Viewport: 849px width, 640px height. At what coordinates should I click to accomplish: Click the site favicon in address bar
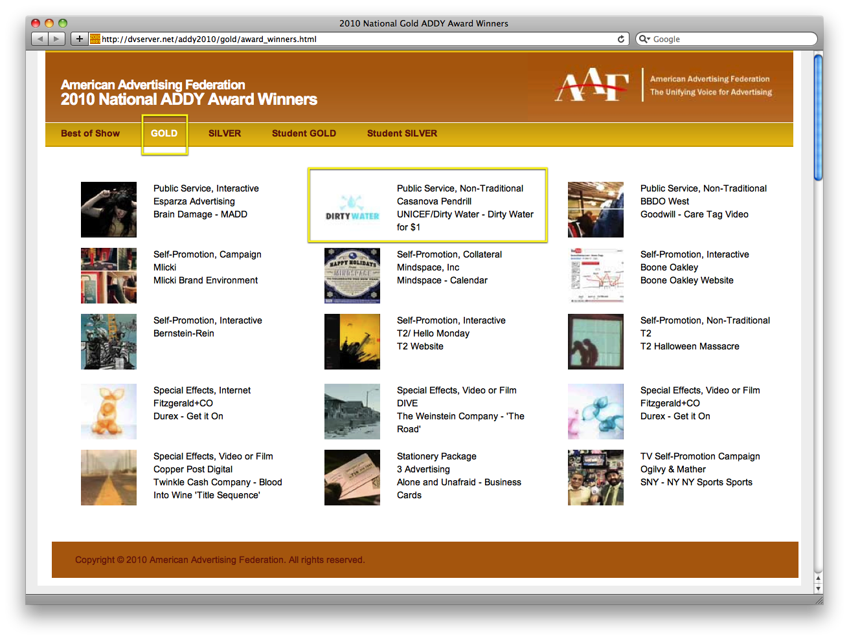(95, 39)
